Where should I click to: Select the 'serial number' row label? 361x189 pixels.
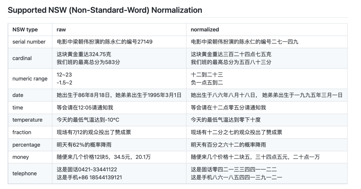coord(29,42)
